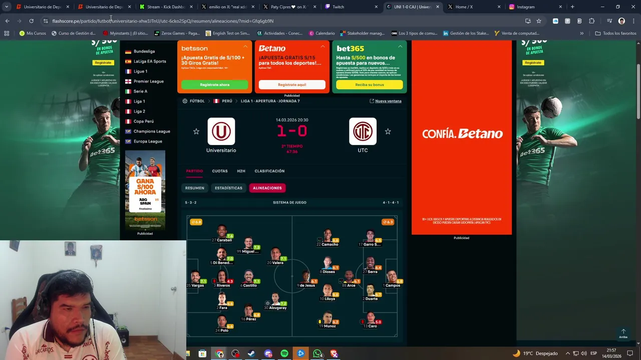This screenshot has height=360, width=641.
Task: Click the Gana S/100 Ahora Betsson banner
Action: (145, 189)
